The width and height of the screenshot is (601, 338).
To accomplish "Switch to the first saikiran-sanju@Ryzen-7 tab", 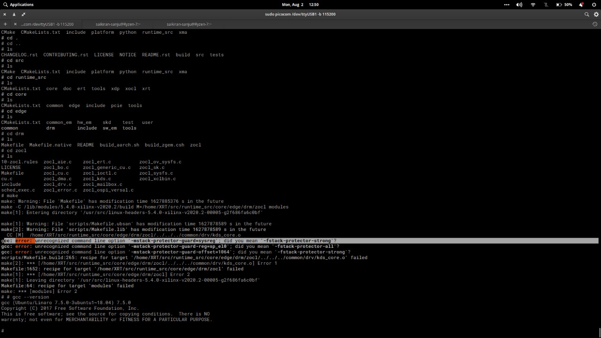I will coord(118,24).
